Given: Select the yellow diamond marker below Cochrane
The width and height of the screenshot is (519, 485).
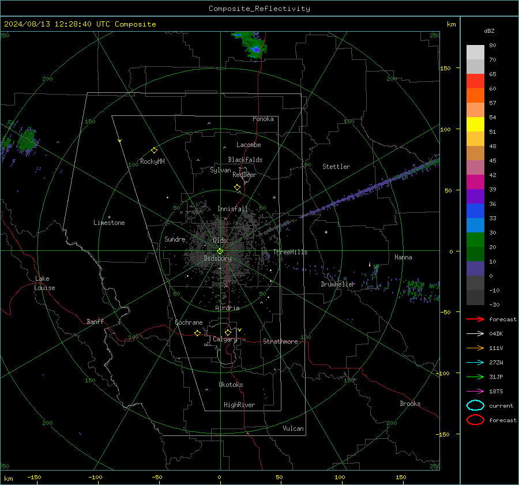Looking at the screenshot, I should 198,333.
